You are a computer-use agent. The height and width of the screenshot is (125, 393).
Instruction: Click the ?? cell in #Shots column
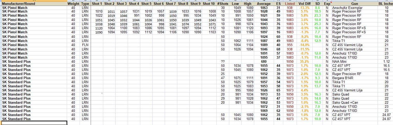(x=222, y=61)
